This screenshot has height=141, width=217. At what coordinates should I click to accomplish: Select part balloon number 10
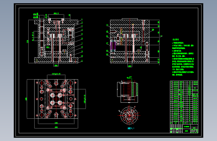click(x=82, y=56)
